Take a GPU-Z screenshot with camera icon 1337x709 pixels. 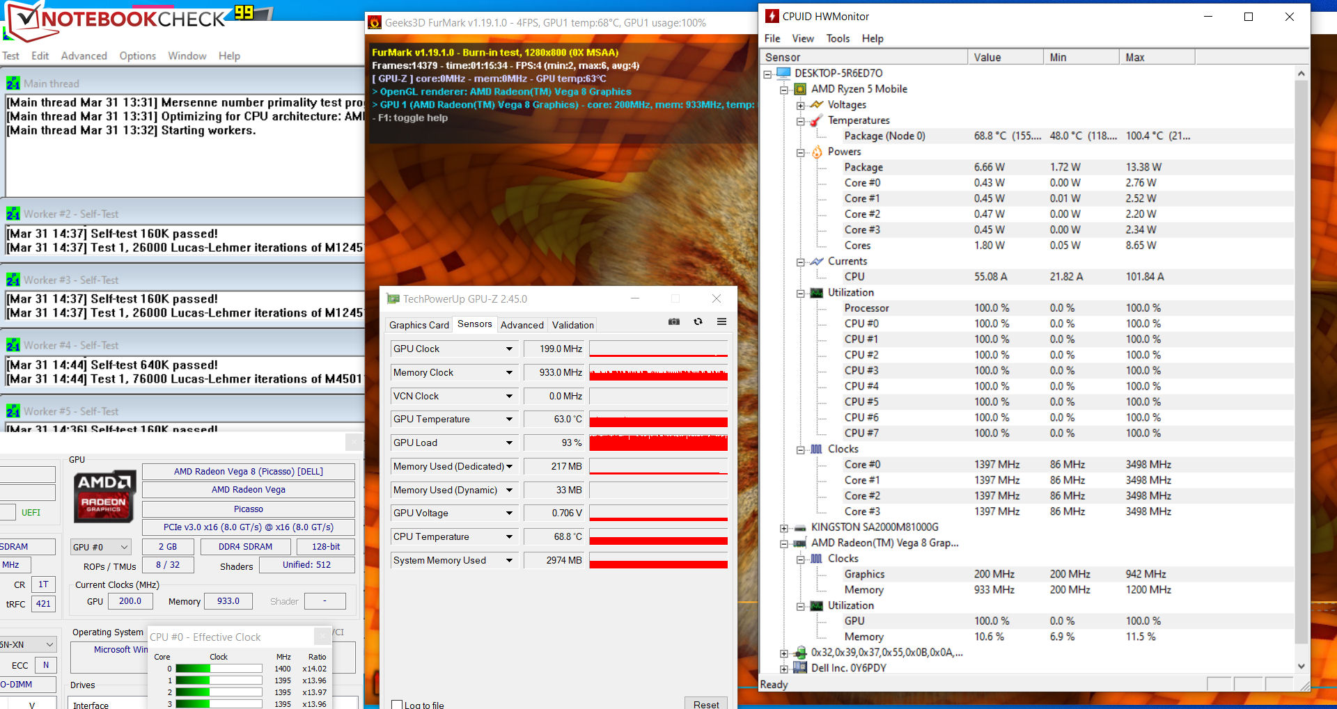point(673,321)
